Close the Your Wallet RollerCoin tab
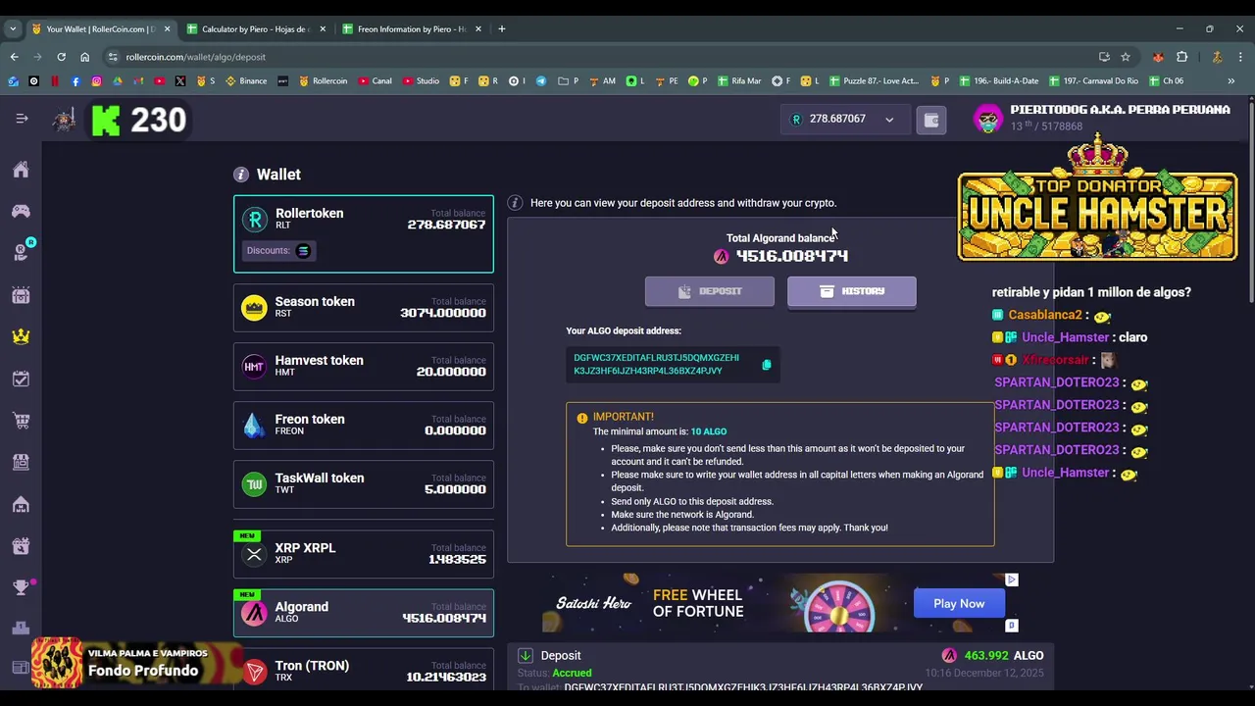The height and width of the screenshot is (706, 1255). pyautogui.click(x=167, y=28)
